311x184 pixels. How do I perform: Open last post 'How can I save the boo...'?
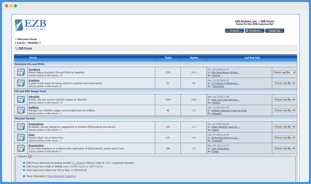pos(225,100)
